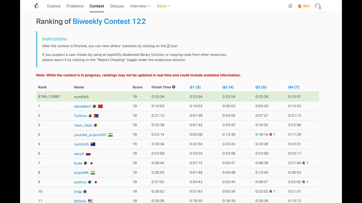Click the India flag beside stupidRR

click(93, 173)
